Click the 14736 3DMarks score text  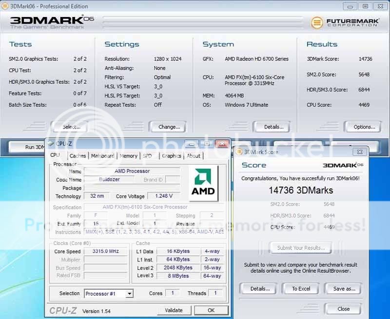[x=301, y=190]
